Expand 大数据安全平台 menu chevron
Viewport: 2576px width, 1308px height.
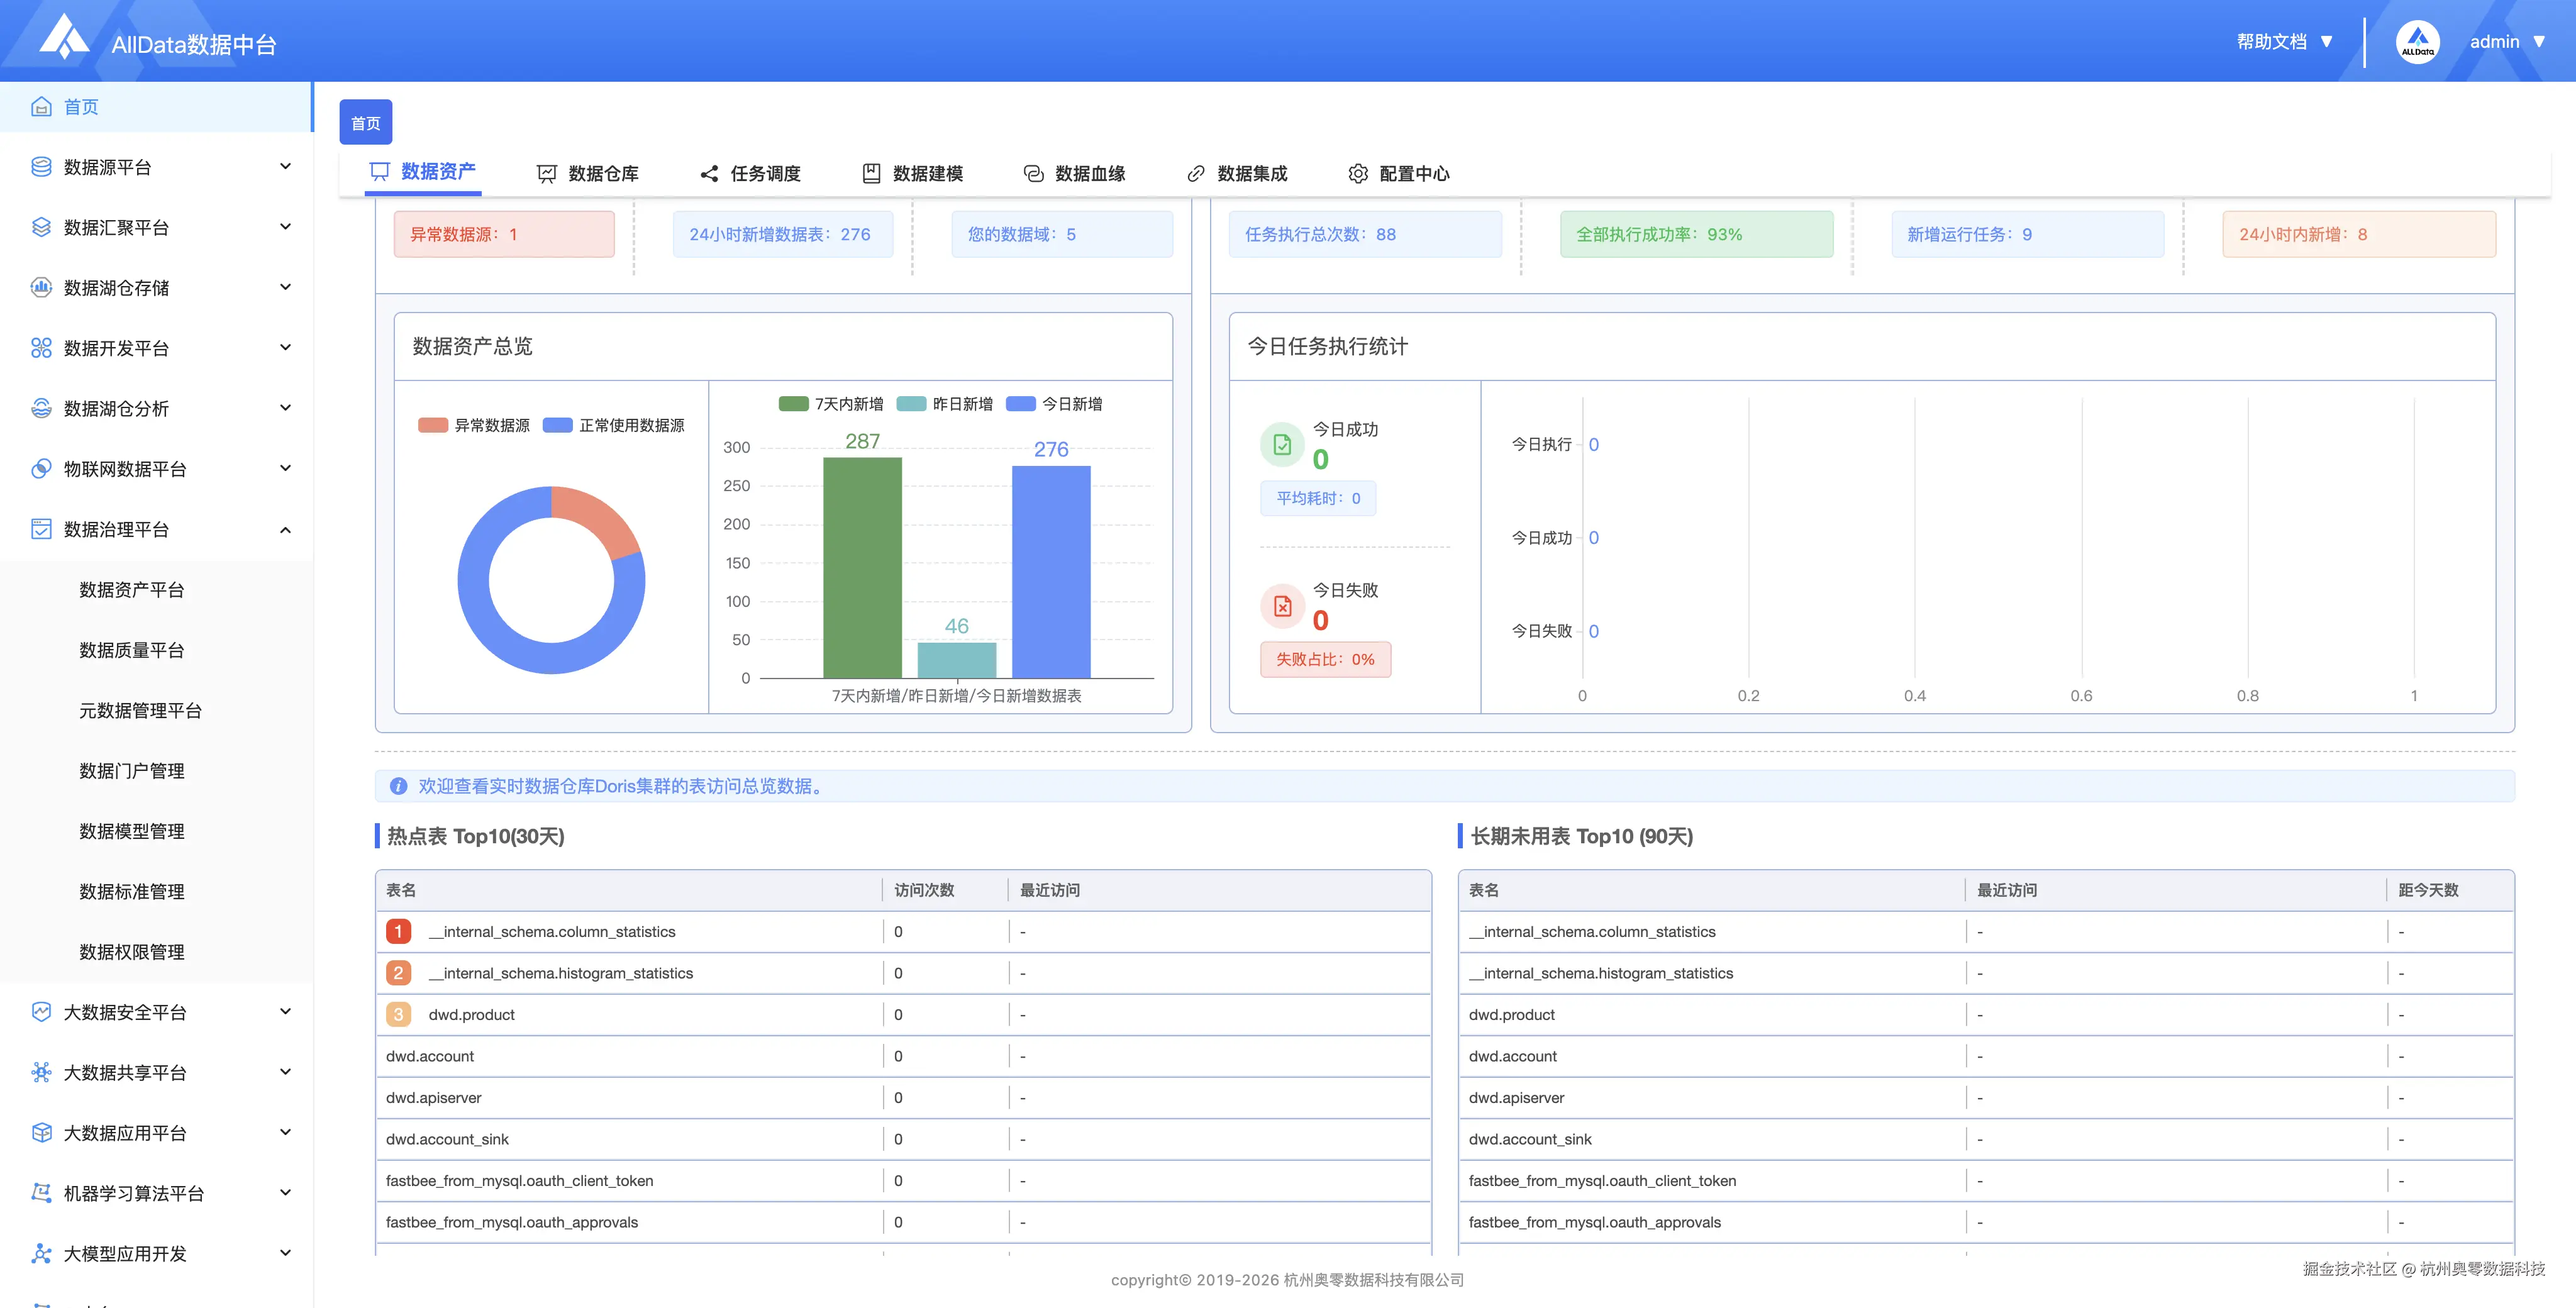(285, 1011)
